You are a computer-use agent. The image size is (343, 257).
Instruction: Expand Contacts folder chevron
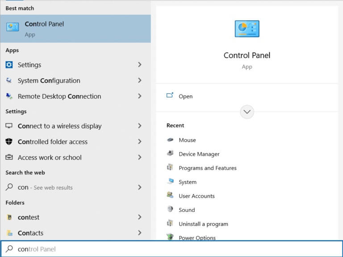139,233
